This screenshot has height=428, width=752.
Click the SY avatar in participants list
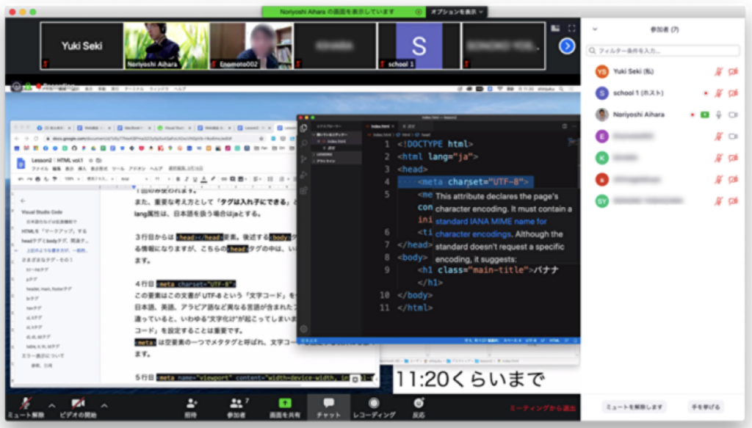pyautogui.click(x=602, y=201)
